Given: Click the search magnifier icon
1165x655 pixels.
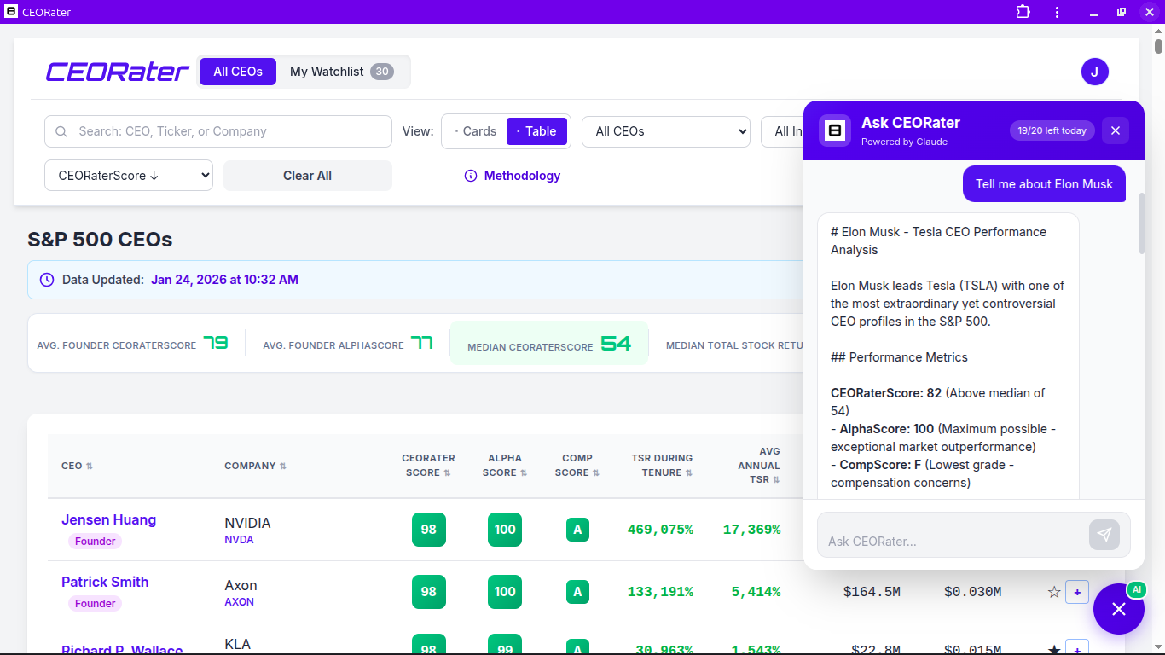Looking at the screenshot, I should point(61,131).
